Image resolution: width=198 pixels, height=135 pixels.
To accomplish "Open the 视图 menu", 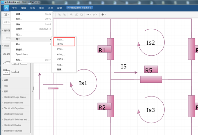I will [32, 8].
